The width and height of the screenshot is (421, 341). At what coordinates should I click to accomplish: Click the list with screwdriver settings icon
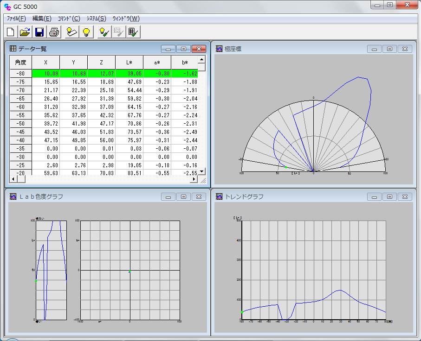click(133, 32)
